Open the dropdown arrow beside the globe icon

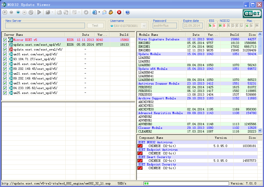(52, 12)
